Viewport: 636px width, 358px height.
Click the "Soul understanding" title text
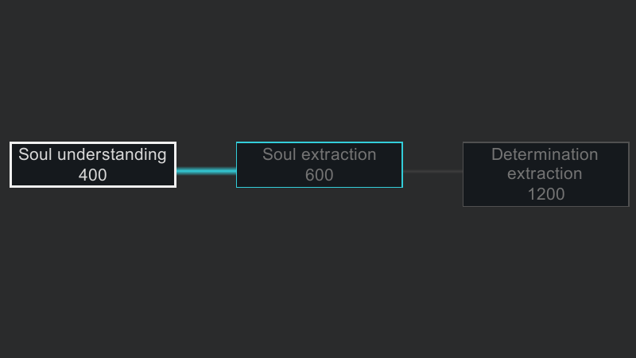pyautogui.click(x=92, y=154)
